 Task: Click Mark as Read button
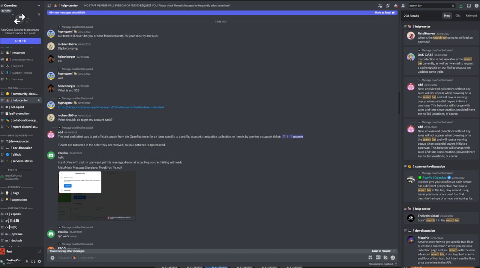tap(384, 12)
